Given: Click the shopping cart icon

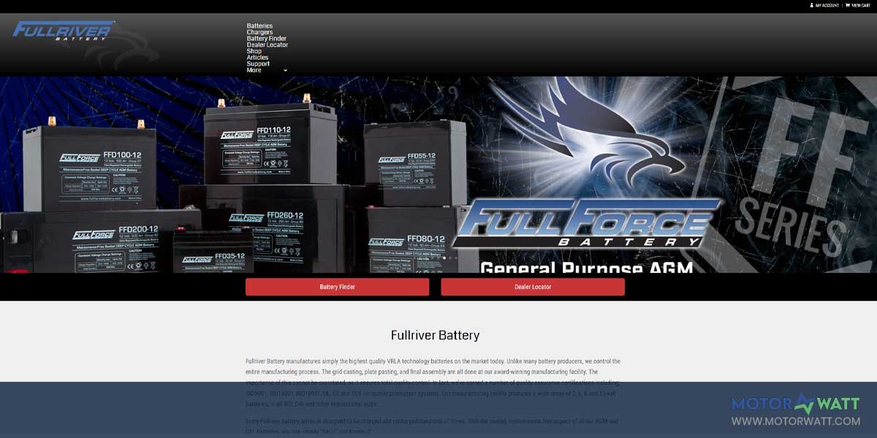Looking at the screenshot, I should pos(848,5).
